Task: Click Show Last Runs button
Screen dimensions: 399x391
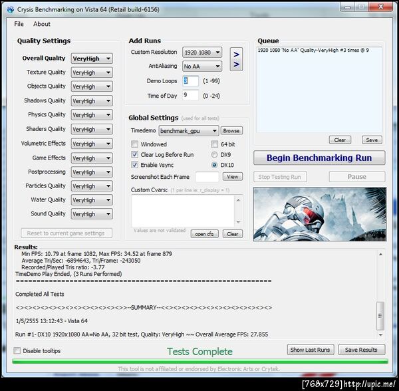Action: click(x=311, y=350)
